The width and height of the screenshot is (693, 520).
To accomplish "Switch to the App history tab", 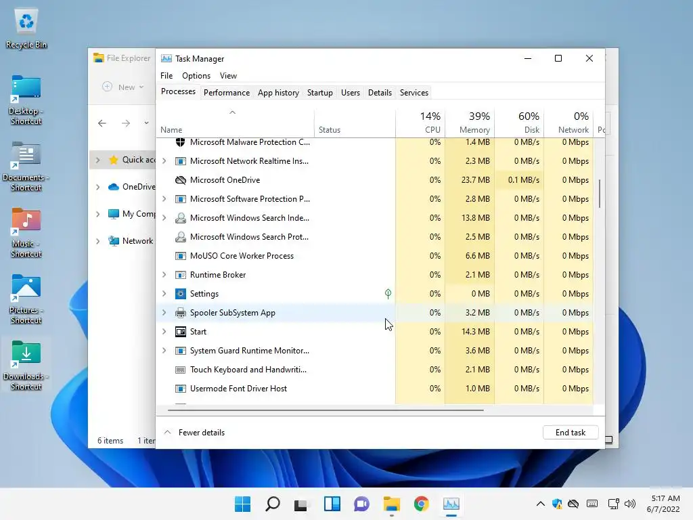I will (x=278, y=92).
